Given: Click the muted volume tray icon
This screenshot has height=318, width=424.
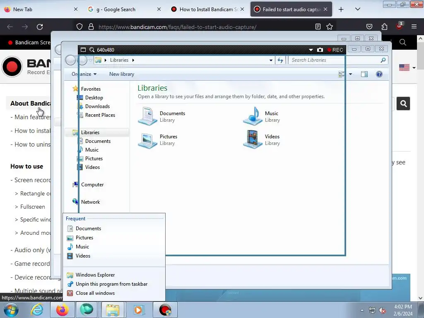Looking at the screenshot, I should coord(382,311).
